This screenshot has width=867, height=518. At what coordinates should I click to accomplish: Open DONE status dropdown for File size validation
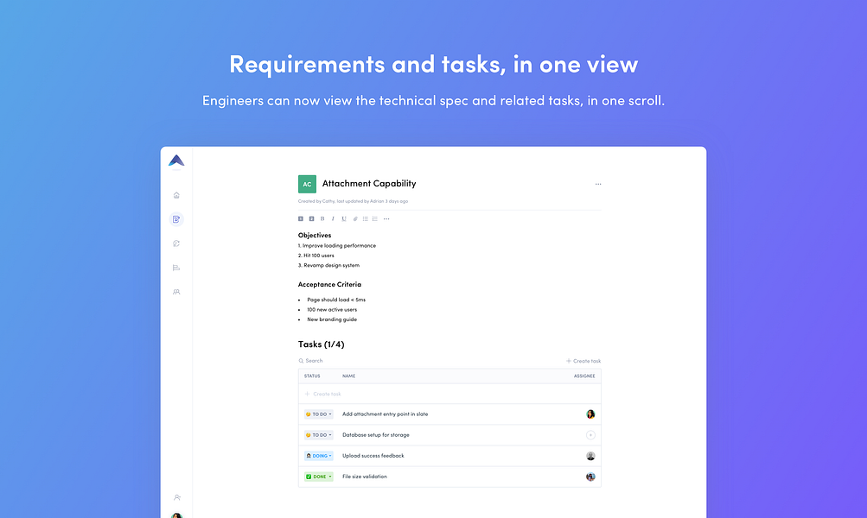pyautogui.click(x=318, y=477)
